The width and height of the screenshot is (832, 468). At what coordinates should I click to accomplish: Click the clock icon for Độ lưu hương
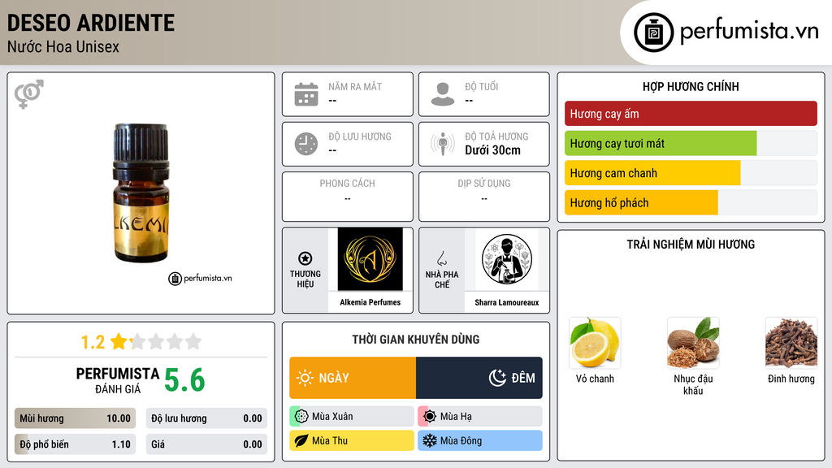pos(306,144)
